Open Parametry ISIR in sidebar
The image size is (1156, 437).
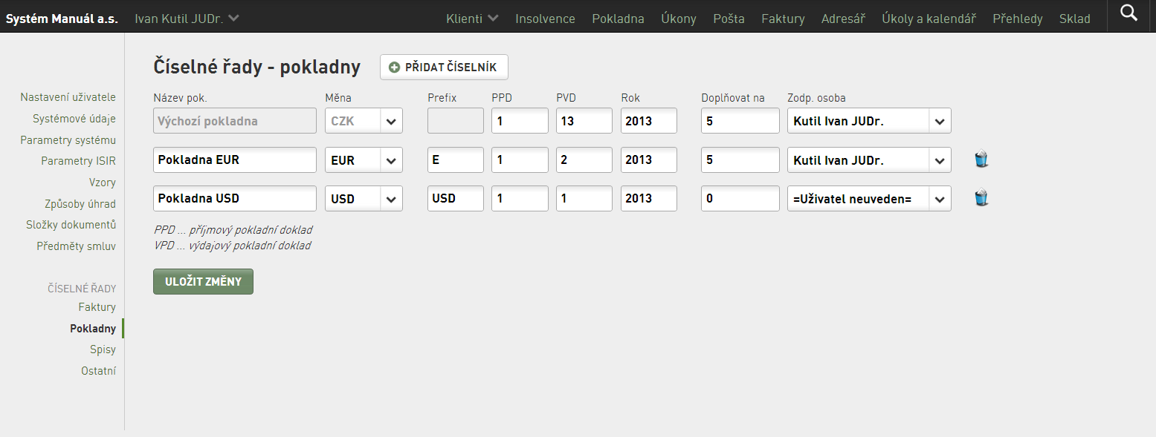78,161
